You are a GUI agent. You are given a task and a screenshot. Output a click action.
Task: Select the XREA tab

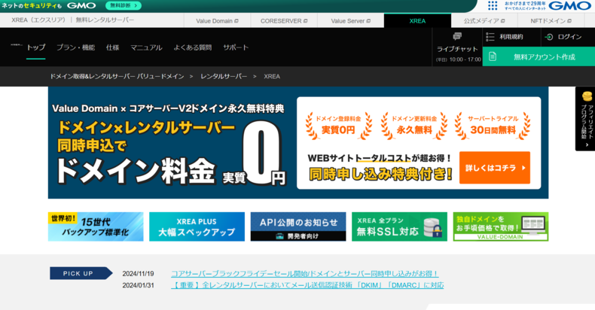point(417,21)
